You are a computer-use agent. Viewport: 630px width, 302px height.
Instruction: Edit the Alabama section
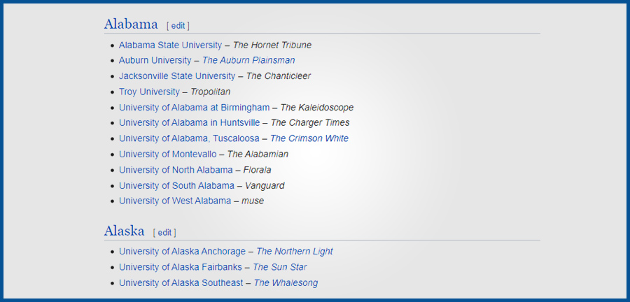[x=178, y=26]
